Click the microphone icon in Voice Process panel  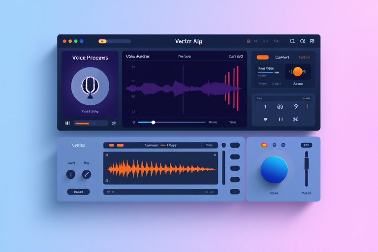[90, 88]
